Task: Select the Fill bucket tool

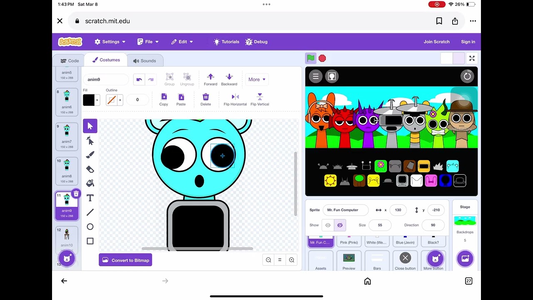Action: [90, 183]
